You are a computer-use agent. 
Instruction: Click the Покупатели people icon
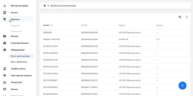5,82
